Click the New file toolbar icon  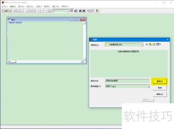coord(3,11)
